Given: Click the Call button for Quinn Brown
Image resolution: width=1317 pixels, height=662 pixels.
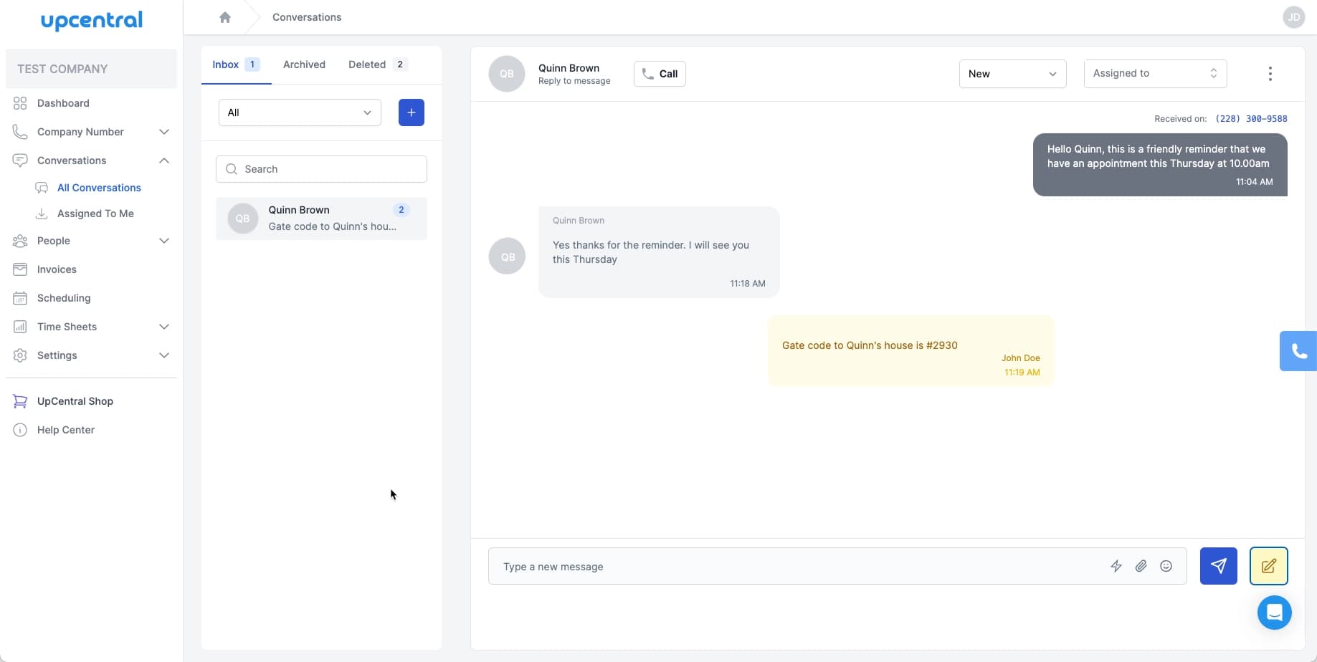Looking at the screenshot, I should [x=659, y=73].
